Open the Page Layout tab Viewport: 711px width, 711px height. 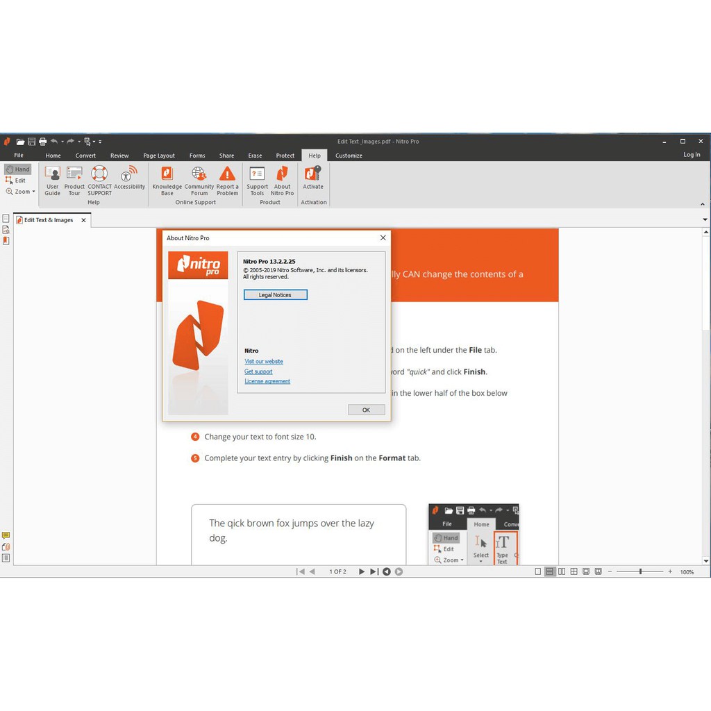click(x=159, y=156)
